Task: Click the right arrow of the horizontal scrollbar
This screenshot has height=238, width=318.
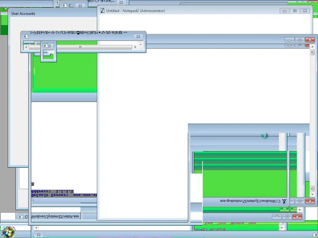Action: 135,47
